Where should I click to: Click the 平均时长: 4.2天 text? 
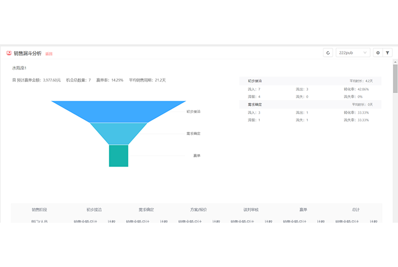point(361,81)
